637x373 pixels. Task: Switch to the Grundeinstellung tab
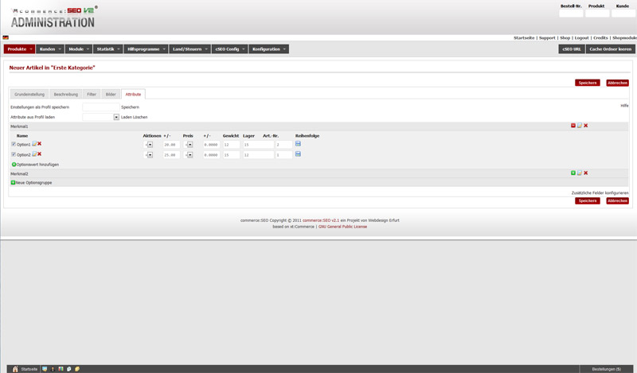pos(31,94)
